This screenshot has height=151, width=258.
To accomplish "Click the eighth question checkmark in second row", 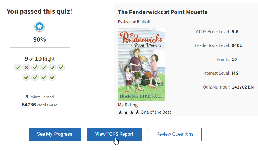I will pyautogui.click(x=35, y=77).
